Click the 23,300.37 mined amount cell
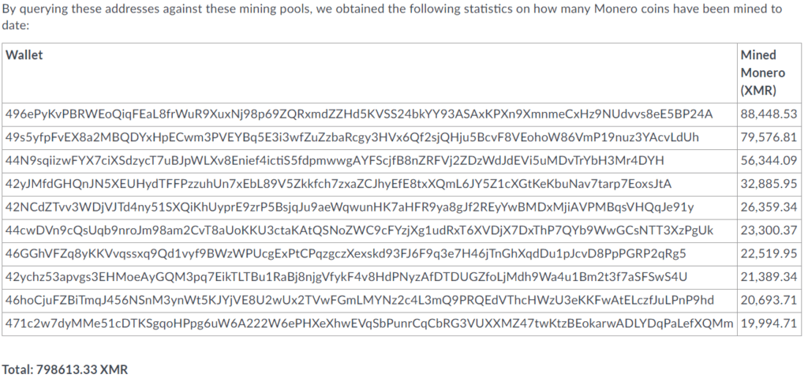The width and height of the screenshot is (808, 382). click(x=769, y=230)
